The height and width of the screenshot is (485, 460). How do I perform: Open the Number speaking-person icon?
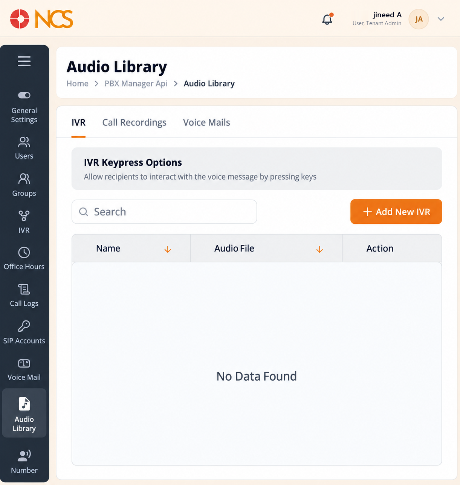[x=24, y=455]
